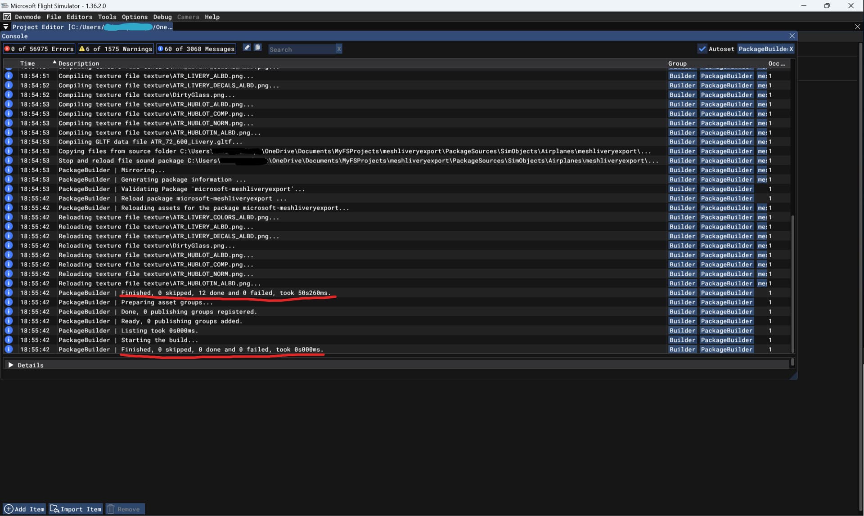Viewport: 864px width, 516px height.
Task: Copy console messages via the copy icon
Action: tap(258, 47)
